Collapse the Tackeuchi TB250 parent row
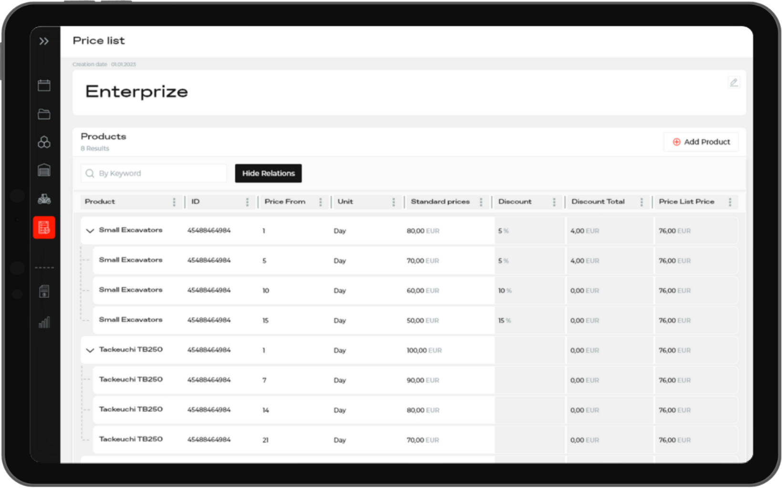This screenshot has width=782, height=488. click(90, 350)
